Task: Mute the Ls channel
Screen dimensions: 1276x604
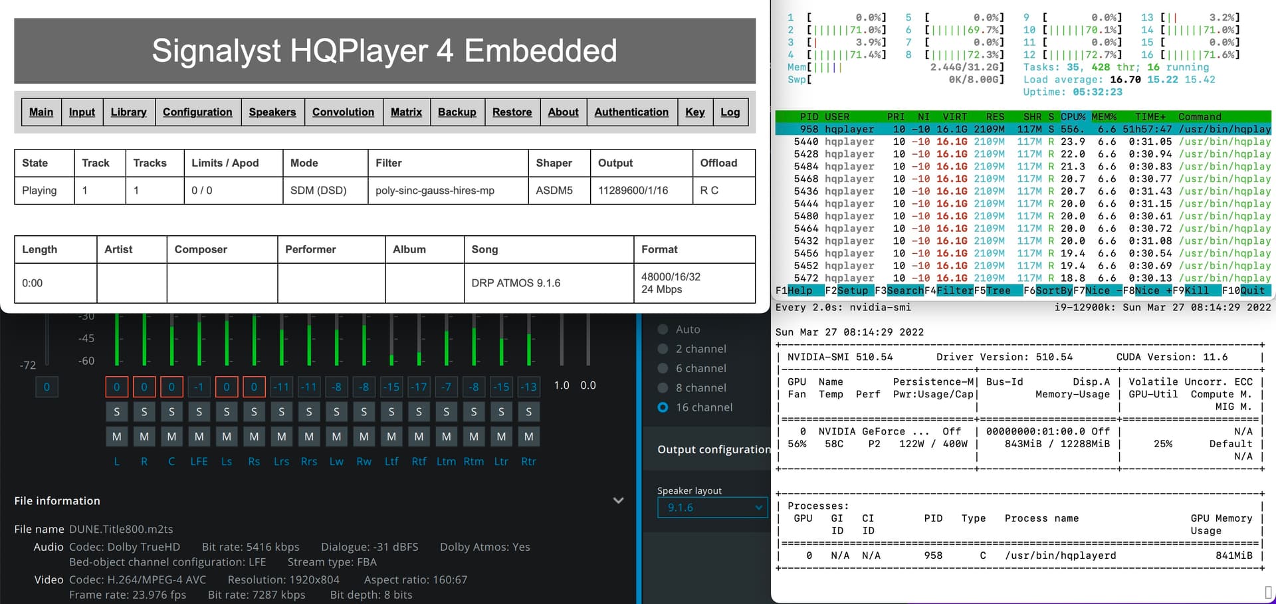Action: click(x=227, y=437)
